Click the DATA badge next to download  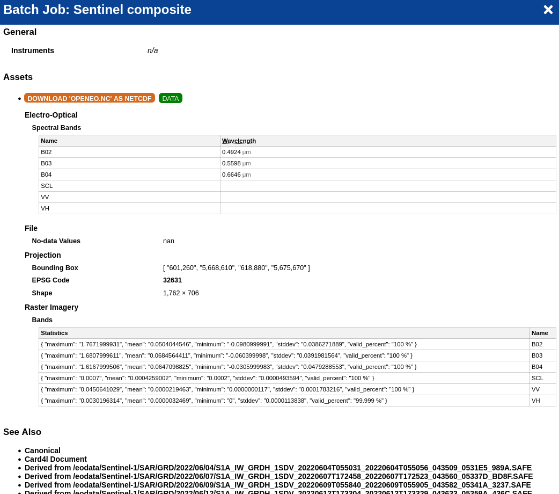tap(170, 98)
